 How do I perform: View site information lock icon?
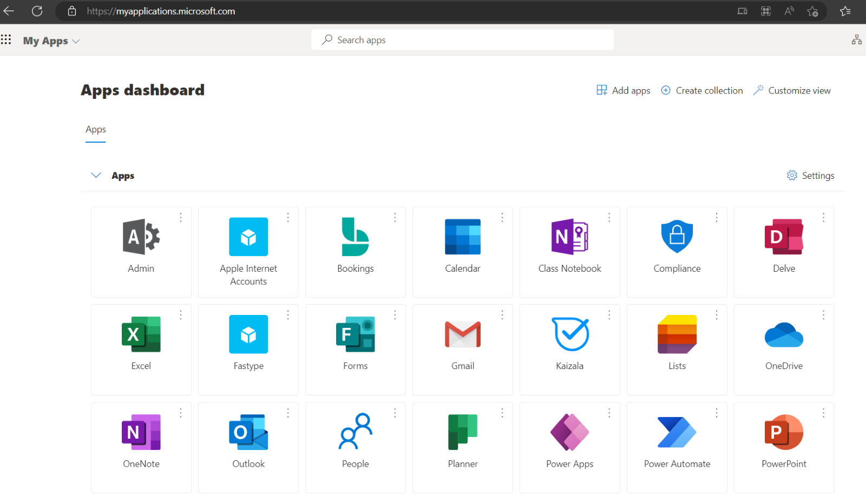click(x=72, y=11)
